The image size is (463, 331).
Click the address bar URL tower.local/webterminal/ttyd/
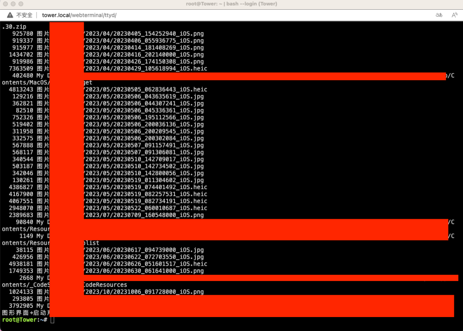[x=79, y=15]
